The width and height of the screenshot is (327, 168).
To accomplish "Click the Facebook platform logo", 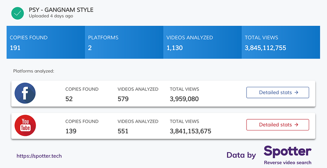I will click(25, 93).
